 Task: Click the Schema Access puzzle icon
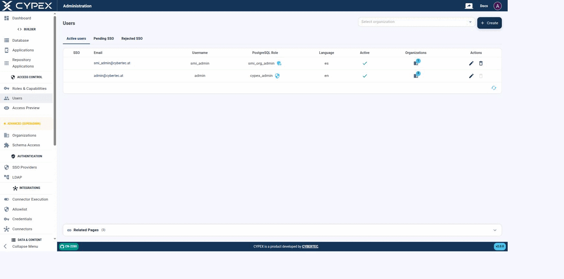6,145
